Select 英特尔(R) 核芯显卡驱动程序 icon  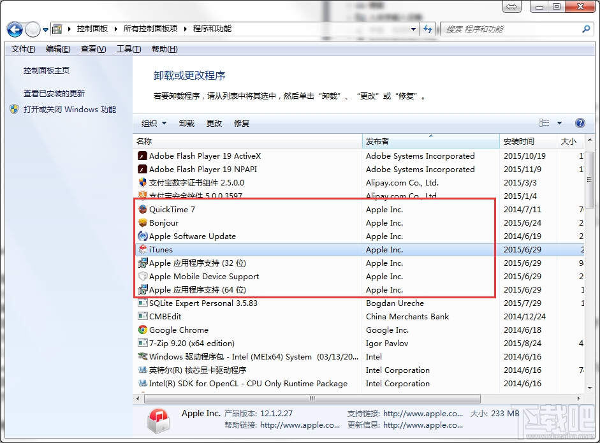point(142,370)
